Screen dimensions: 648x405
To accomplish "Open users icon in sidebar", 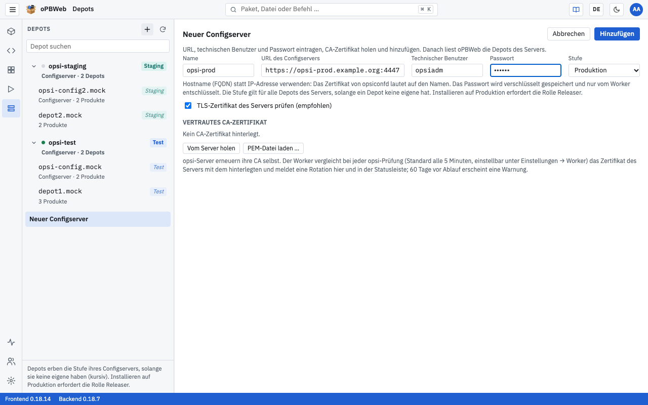I will pyautogui.click(x=11, y=361).
